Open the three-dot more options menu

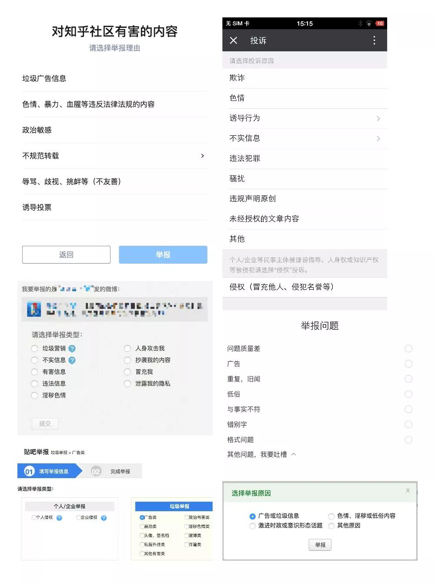pyautogui.click(x=374, y=40)
